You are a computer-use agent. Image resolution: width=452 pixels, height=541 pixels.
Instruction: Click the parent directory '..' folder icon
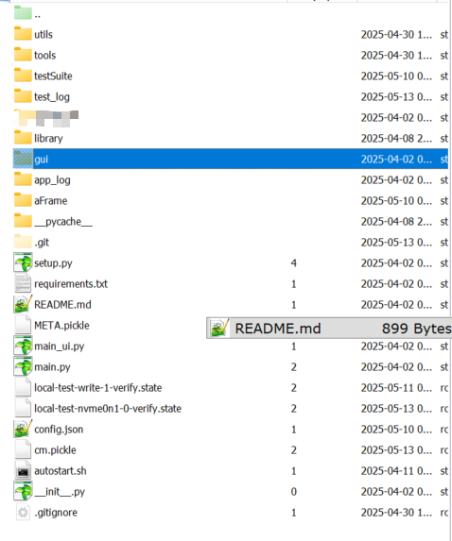click(23, 13)
